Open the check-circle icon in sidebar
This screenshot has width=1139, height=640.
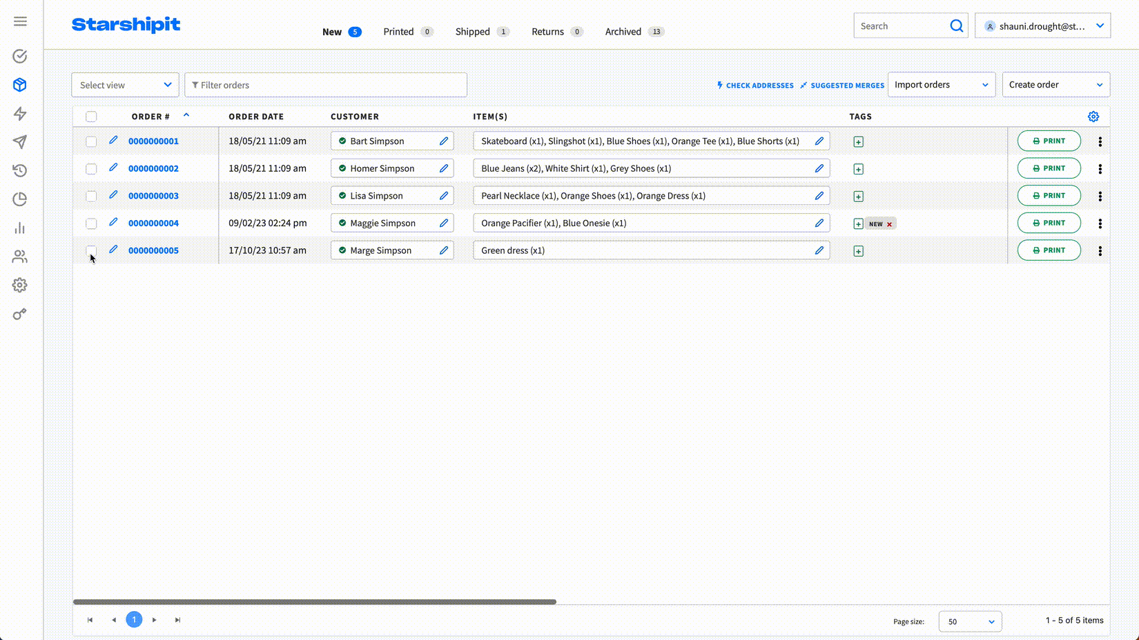coord(20,56)
